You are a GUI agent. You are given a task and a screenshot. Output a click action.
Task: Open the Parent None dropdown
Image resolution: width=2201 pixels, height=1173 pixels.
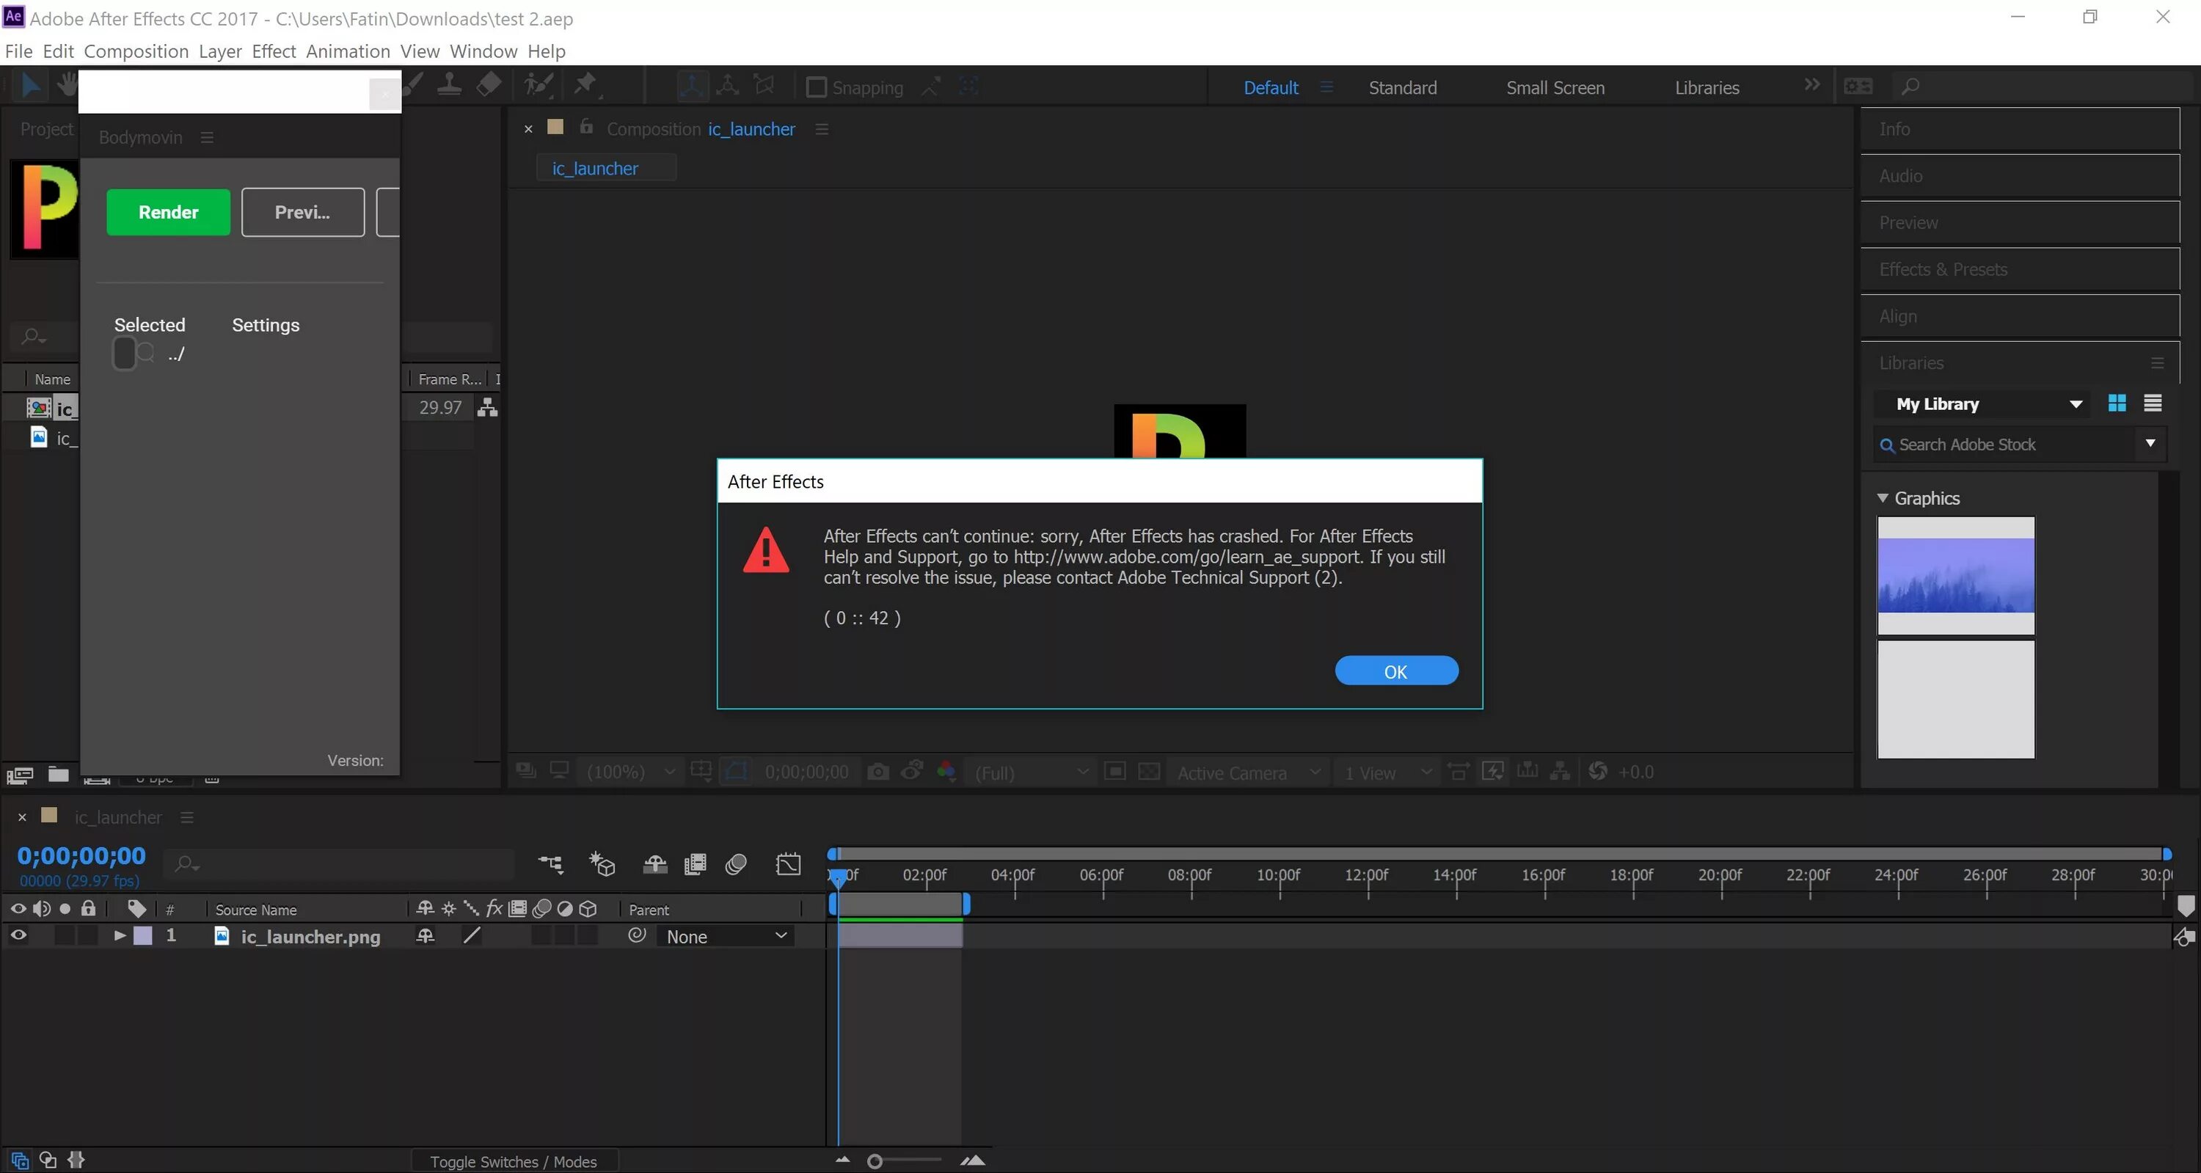726,936
